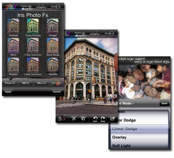Undo the last edit
This screenshot has width=174, height=158.
click(95, 119)
